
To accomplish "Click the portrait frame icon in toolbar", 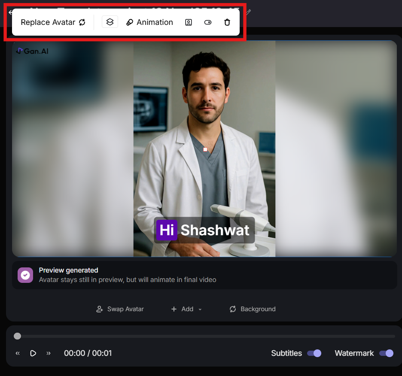I will pyautogui.click(x=189, y=22).
